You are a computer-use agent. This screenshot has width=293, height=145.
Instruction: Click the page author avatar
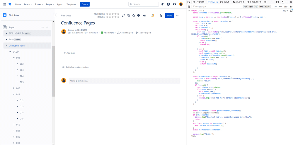click(64, 32)
